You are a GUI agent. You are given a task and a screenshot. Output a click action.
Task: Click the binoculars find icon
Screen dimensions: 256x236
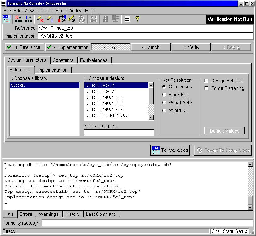[106, 19]
